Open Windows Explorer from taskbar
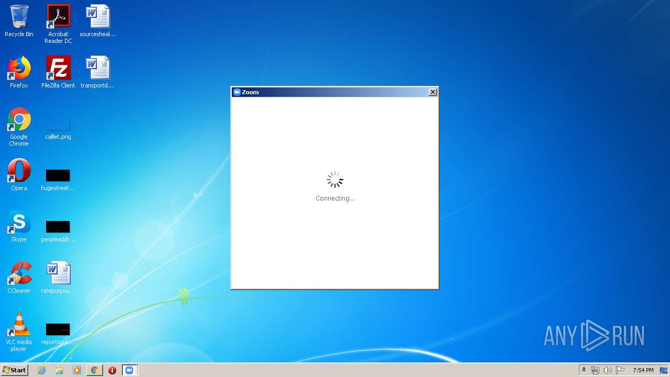Screen dimensions: 670x377 [59, 370]
